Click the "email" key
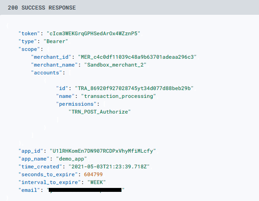The width and height of the screenshot is (259, 201). [x=29, y=190]
